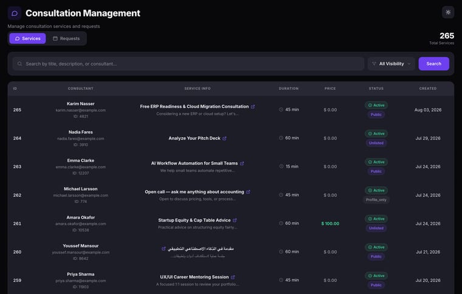The height and width of the screenshot is (294, 462).
Task: Click Active status badge for Amara Okafor
Action: (376, 219)
